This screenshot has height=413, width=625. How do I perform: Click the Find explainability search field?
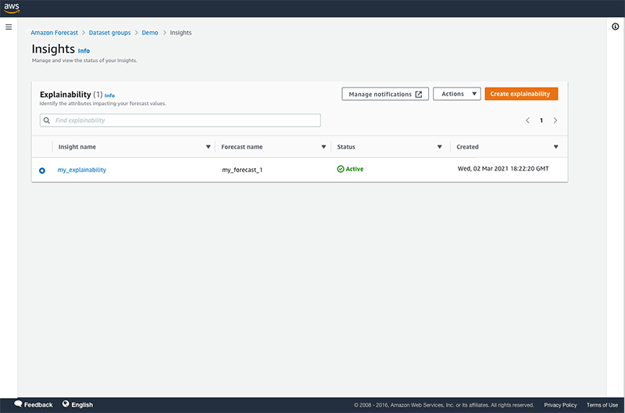pos(180,120)
